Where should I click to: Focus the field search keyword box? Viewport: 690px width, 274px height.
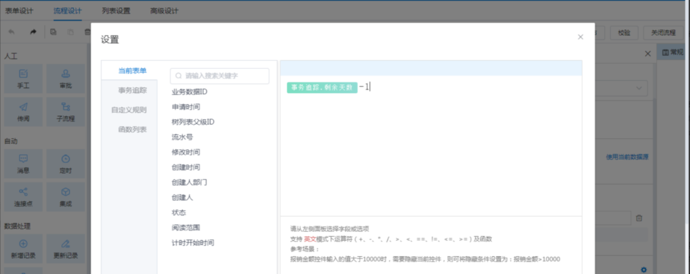coord(219,76)
